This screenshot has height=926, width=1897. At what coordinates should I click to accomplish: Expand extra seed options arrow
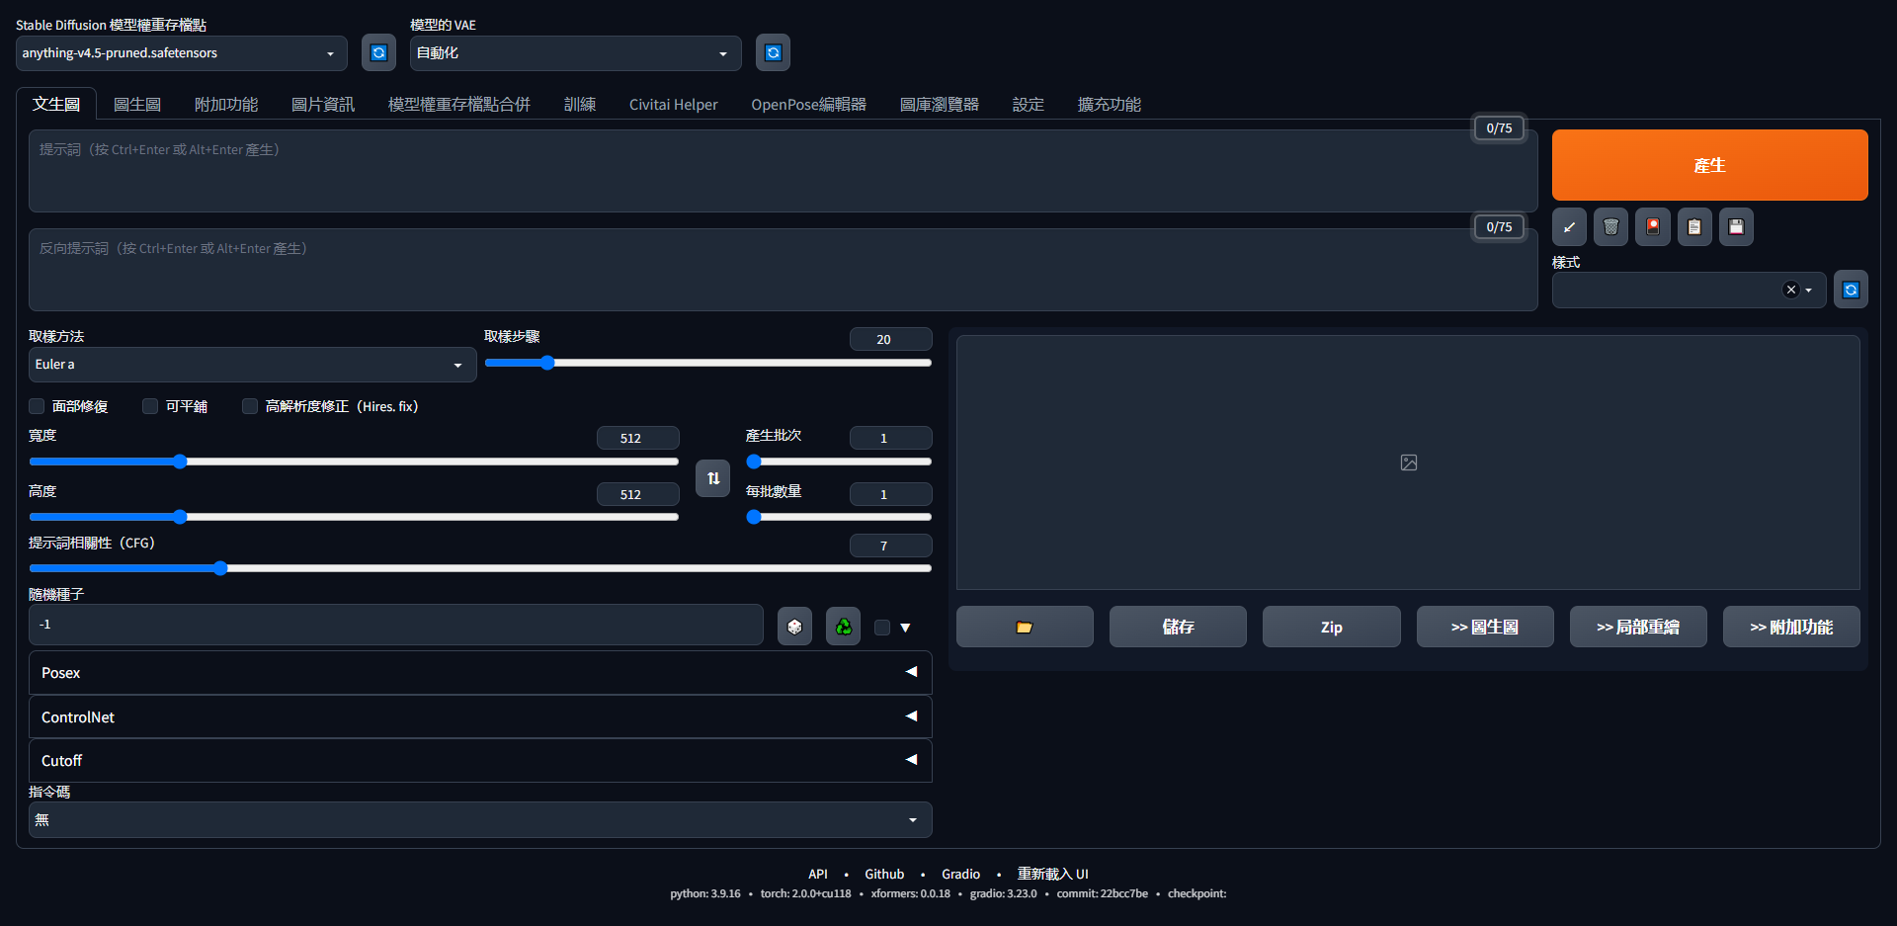coord(905,628)
